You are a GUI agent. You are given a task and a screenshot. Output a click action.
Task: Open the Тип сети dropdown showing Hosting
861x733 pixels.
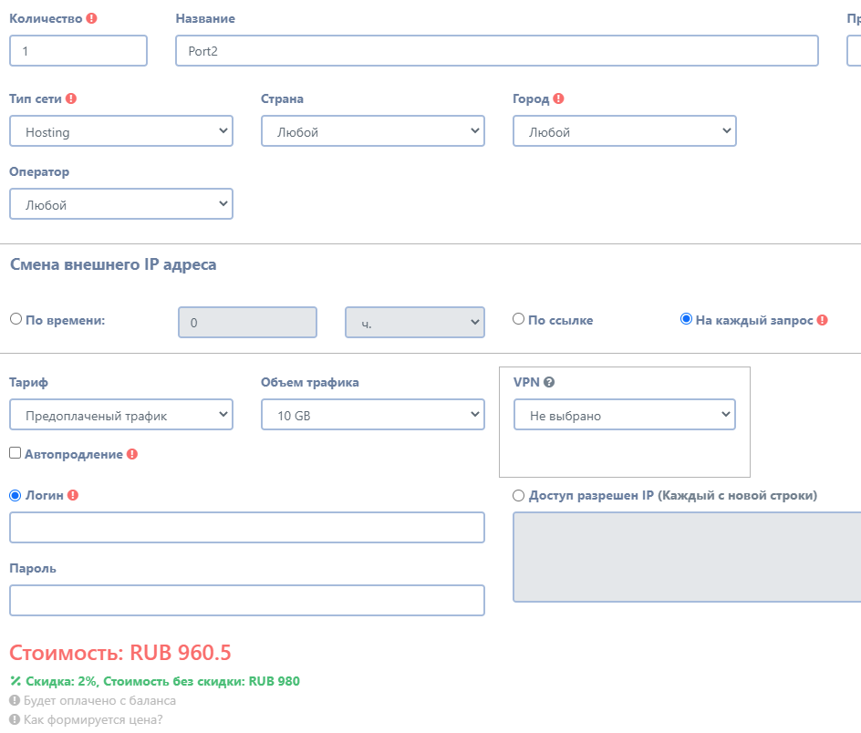[x=121, y=131]
